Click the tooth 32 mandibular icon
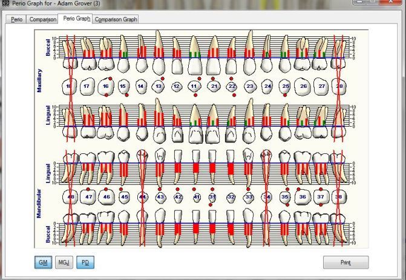 click(x=231, y=197)
